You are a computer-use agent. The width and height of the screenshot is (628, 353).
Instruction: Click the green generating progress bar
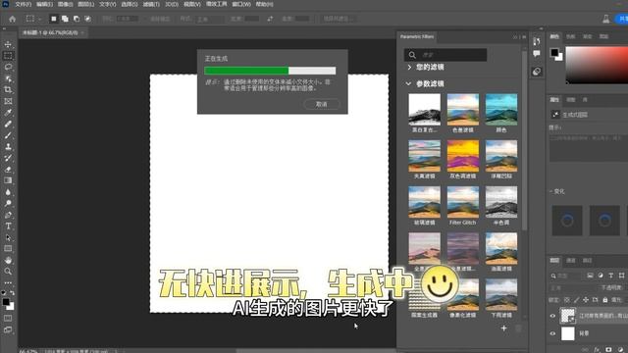(246, 71)
